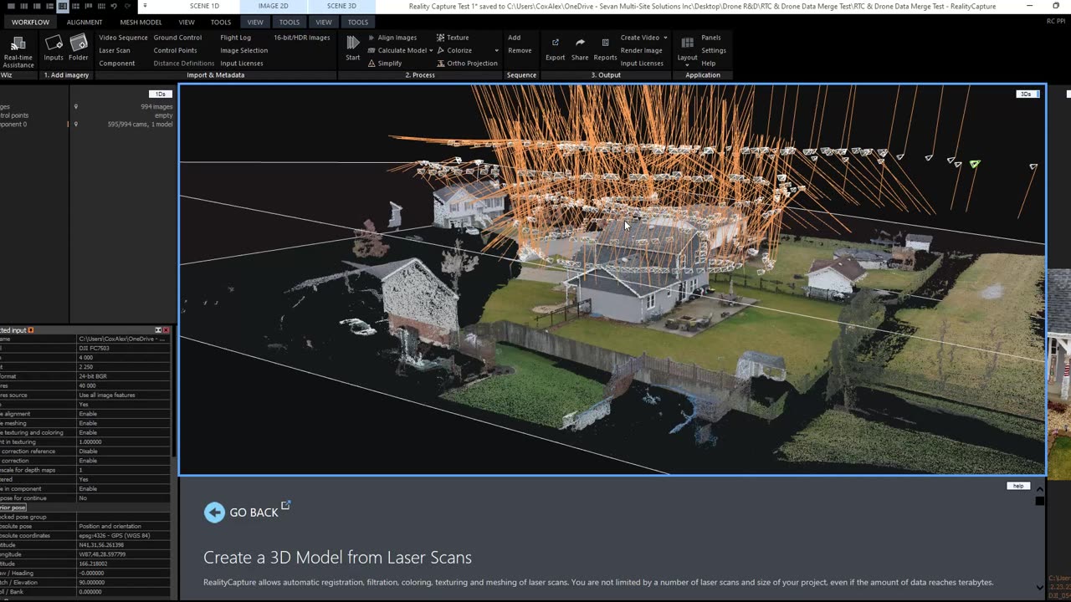Open Customize Quick Access dropdown
1071x602 pixels.
pos(146,6)
